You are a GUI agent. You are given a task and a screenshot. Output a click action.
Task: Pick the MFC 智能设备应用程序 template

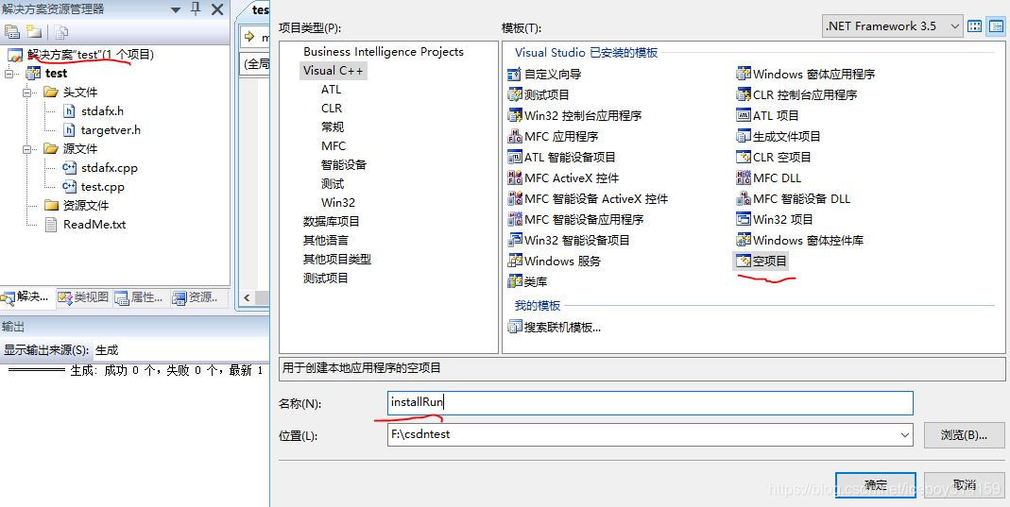[575, 219]
